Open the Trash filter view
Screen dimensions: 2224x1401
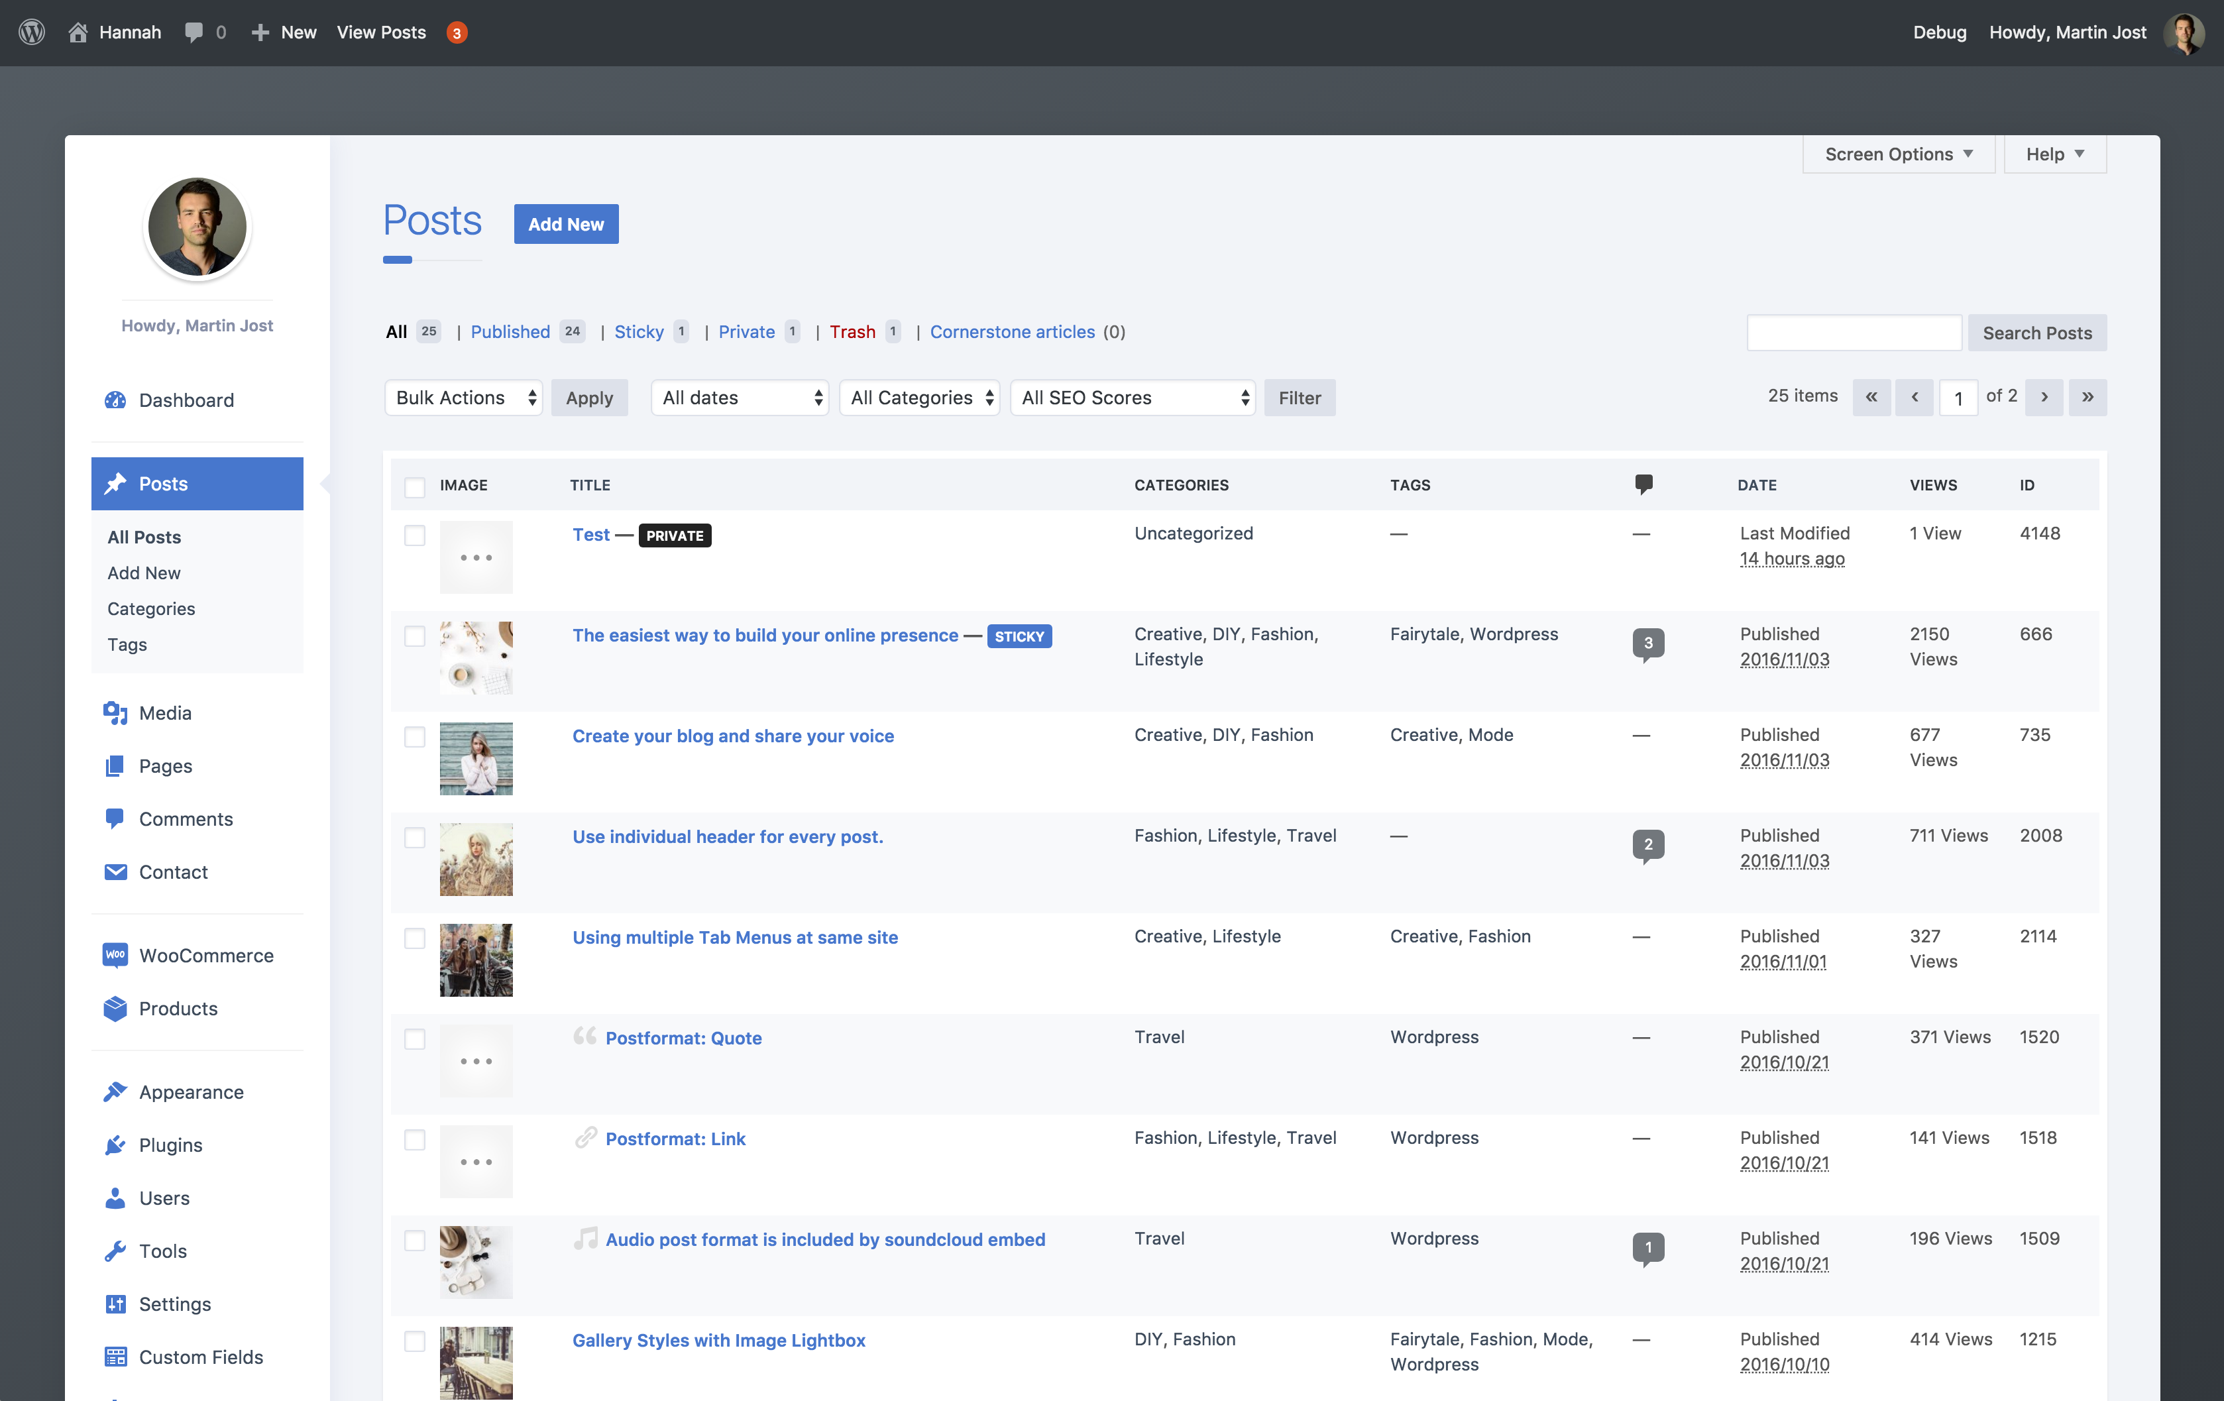[x=852, y=331]
